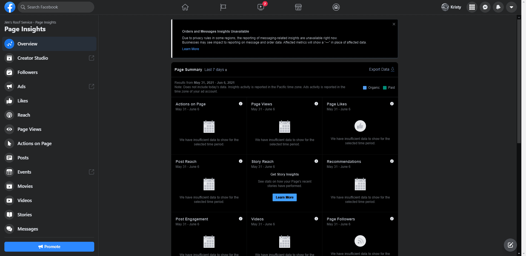Open the account dropdown arrow
This screenshot has width=526, height=256.
click(511, 7)
